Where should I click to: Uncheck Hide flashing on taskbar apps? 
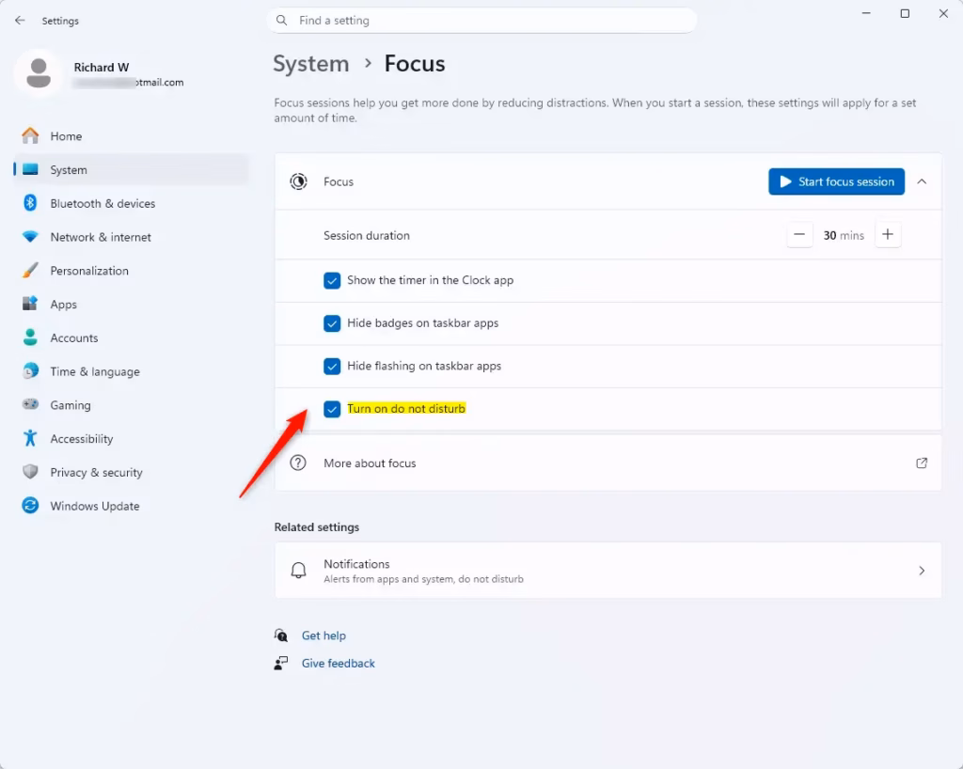(x=332, y=367)
